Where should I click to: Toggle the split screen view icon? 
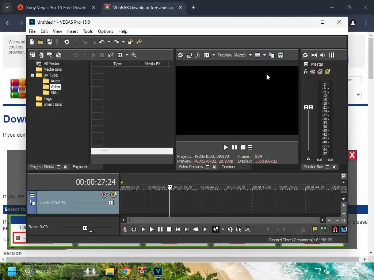coord(207,55)
